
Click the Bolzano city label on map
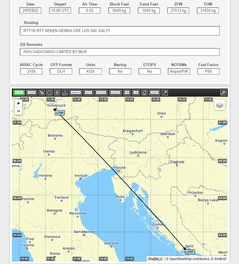(55, 135)
